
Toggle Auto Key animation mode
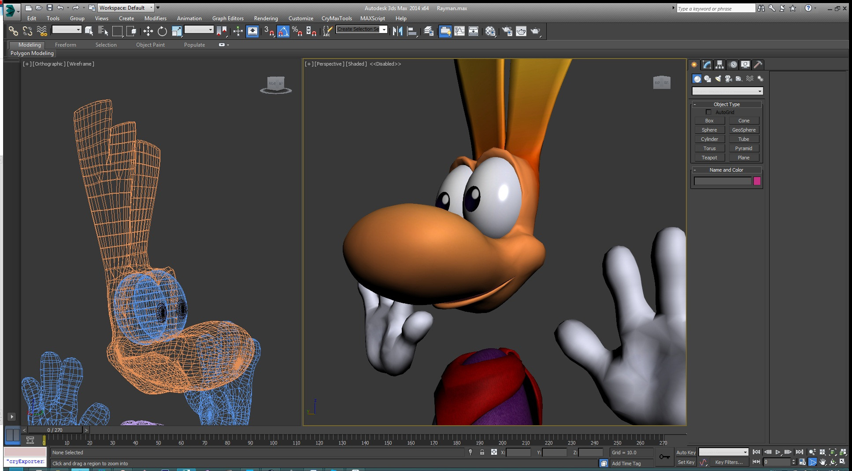(686, 453)
